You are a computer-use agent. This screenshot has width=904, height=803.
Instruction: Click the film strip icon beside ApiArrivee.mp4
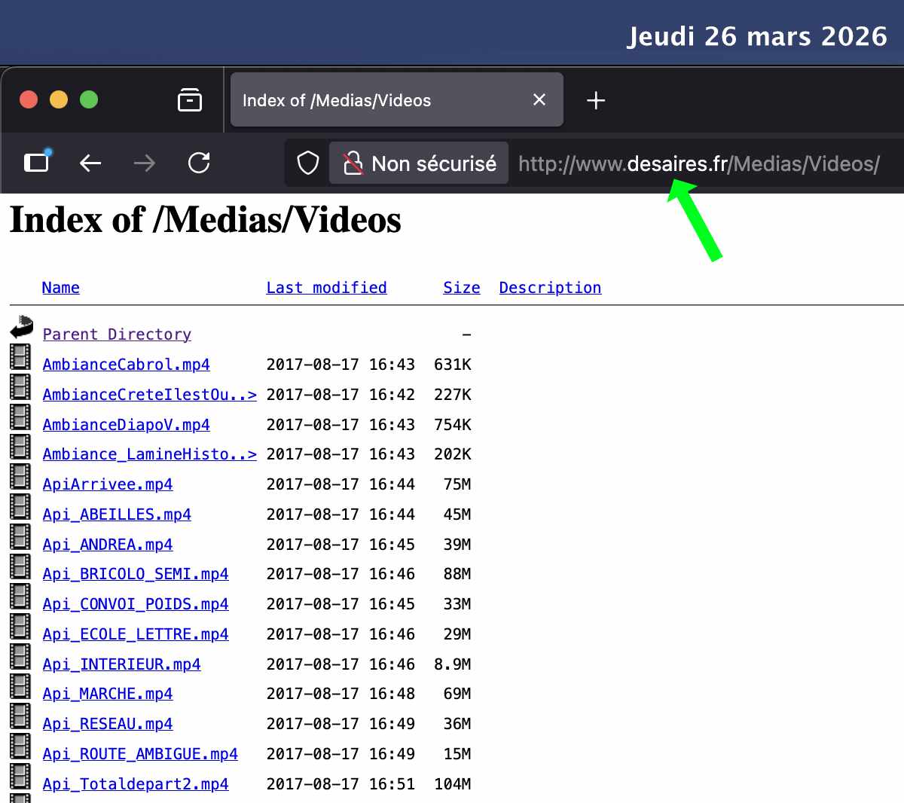coord(20,477)
